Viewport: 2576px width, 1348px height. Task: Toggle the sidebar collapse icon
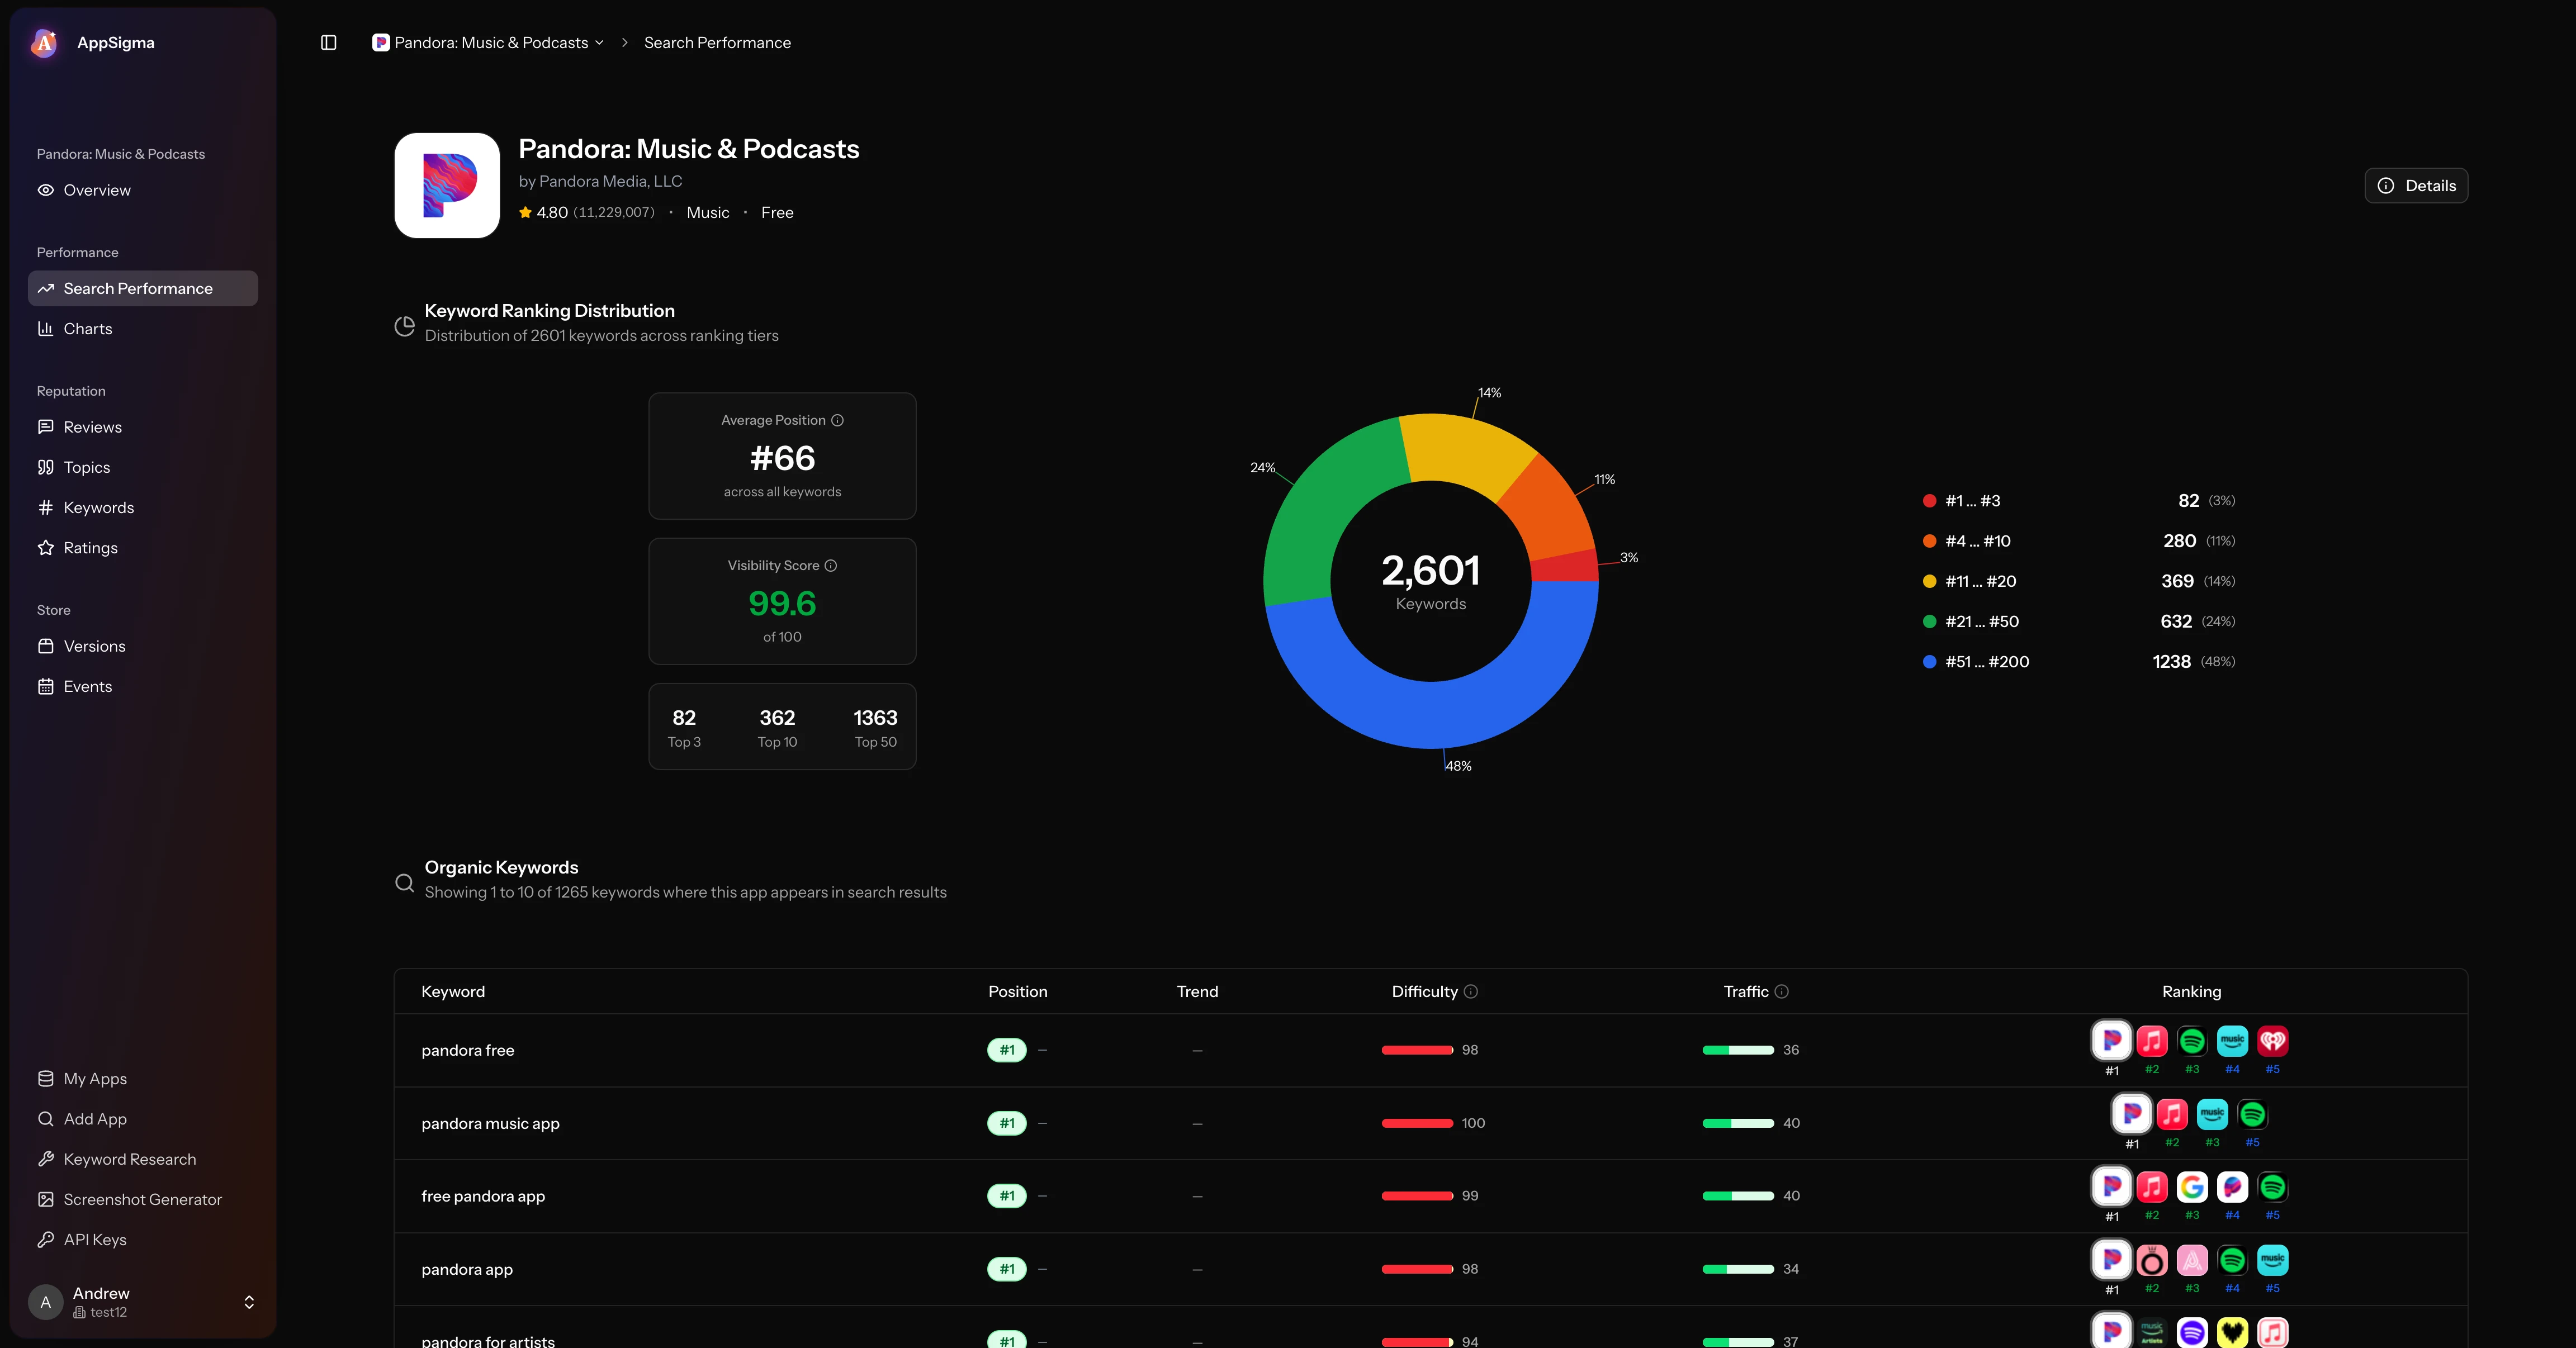(x=328, y=42)
